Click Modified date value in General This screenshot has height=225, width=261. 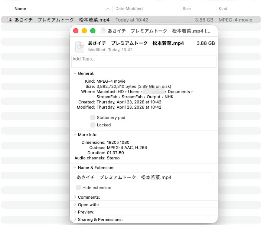coord(129,107)
